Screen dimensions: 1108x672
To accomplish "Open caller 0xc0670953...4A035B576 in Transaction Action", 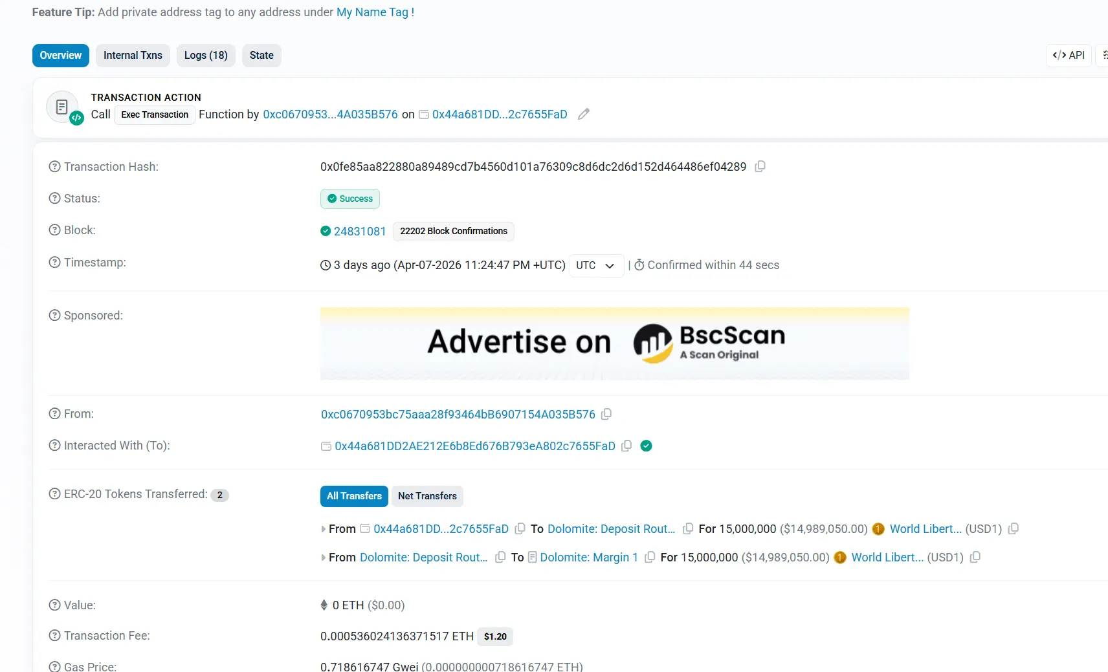I will 330,114.
